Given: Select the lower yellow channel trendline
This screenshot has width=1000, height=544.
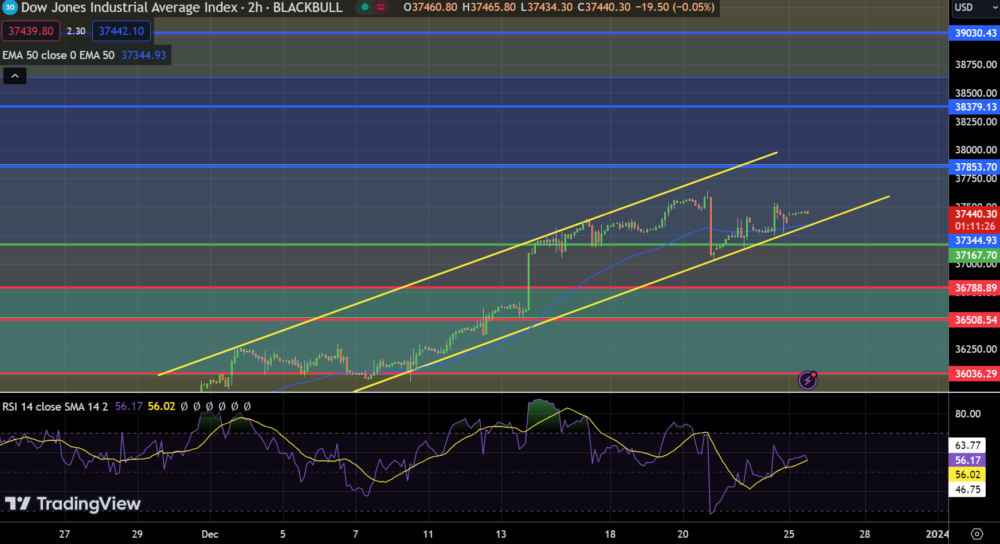Looking at the screenshot, I should [622, 294].
